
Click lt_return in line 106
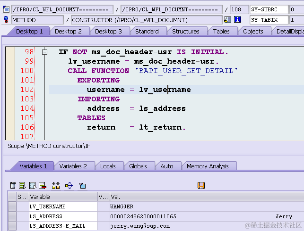[161, 127]
